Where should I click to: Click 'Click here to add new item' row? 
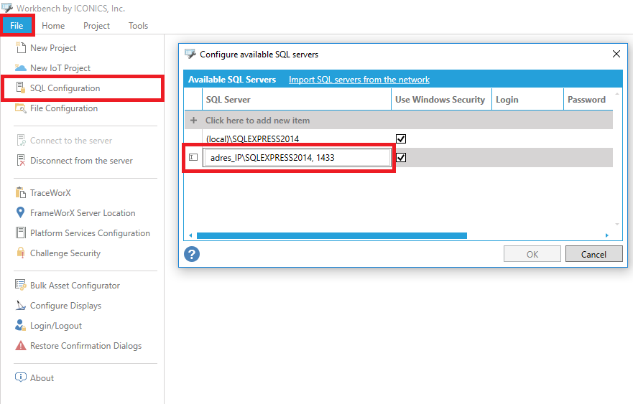click(x=399, y=120)
